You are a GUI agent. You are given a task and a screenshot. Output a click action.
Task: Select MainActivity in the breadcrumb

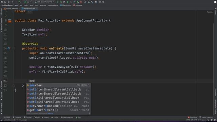tap(66, 5)
